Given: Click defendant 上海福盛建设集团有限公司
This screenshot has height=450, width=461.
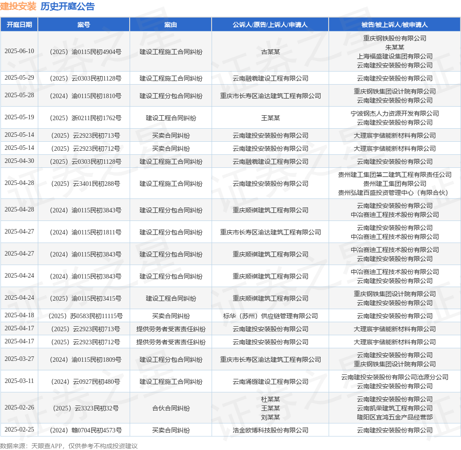Looking at the screenshot, I should coord(394,56).
